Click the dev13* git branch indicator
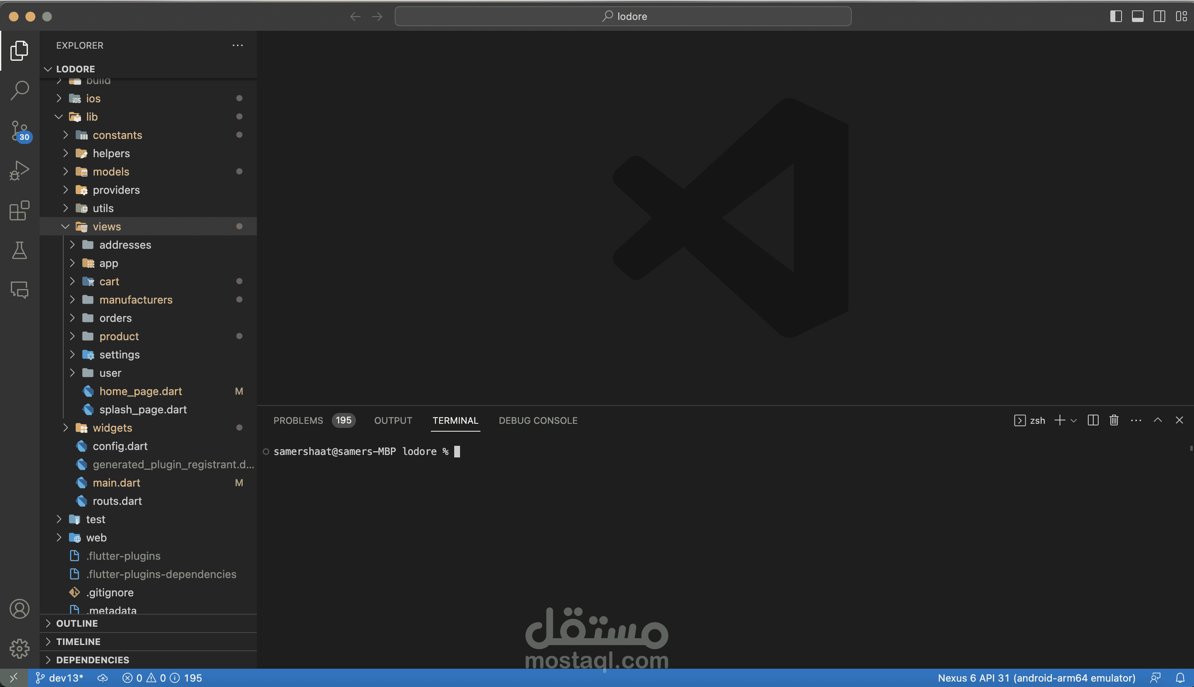Viewport: 1194px width, 687px height. [60, 678]
